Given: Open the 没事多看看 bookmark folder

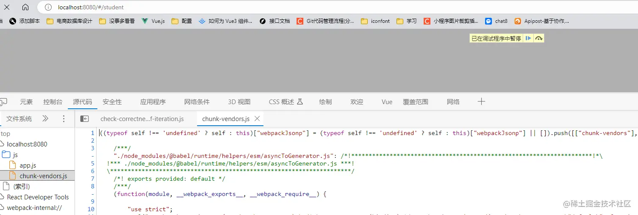Looking at the screenshot, I should pos(117,21).
